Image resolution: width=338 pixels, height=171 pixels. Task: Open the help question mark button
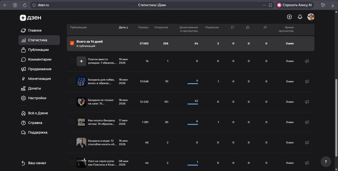click(x=326, y=162)
